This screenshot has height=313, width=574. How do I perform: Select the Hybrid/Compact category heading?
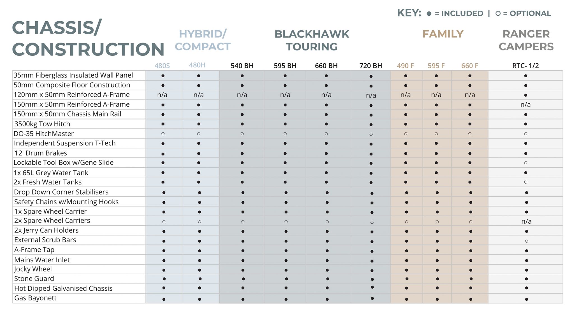pyautogui.click(x=203, y=40)
